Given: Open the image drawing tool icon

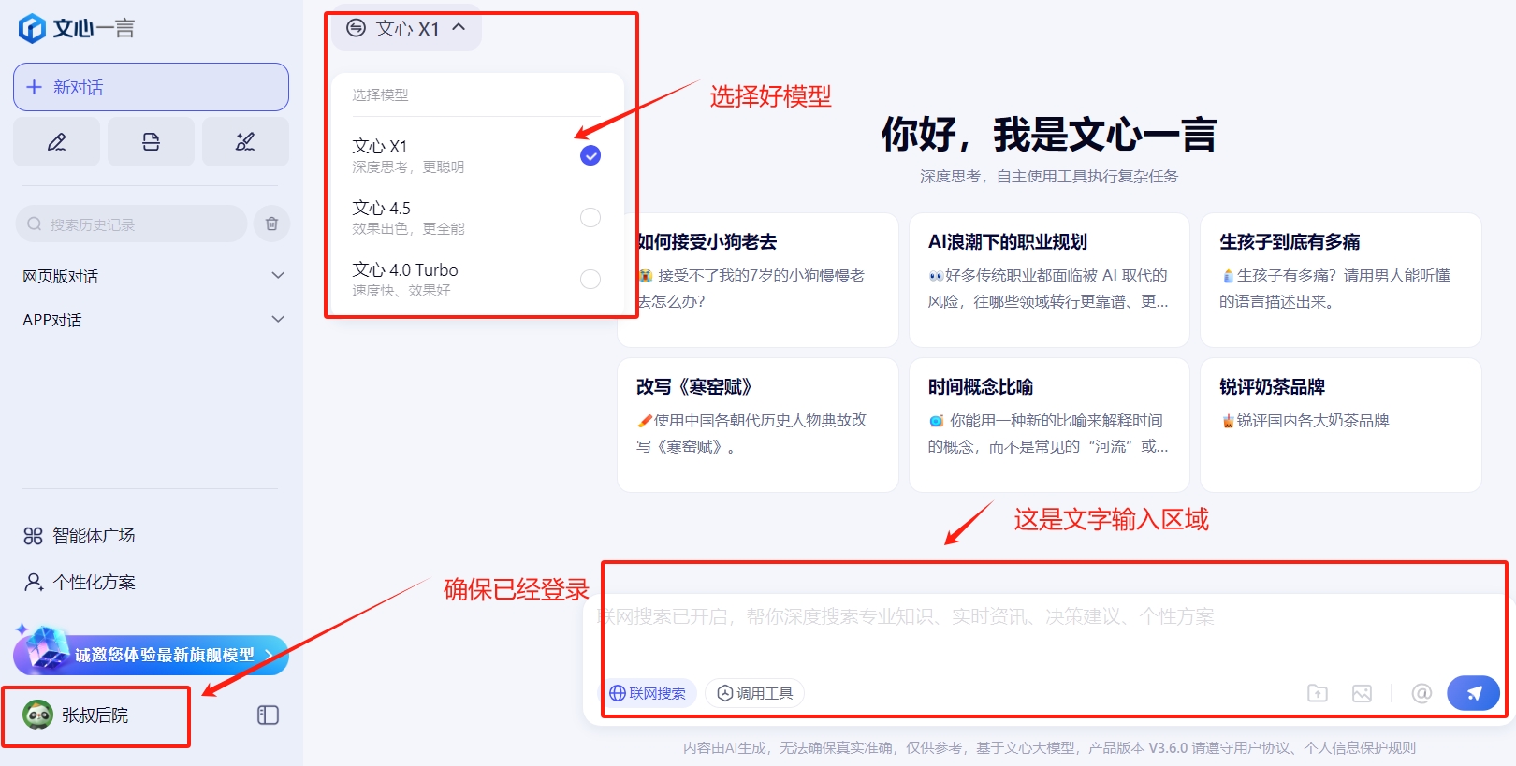Looking at the screenshot, I should point(245,142).
